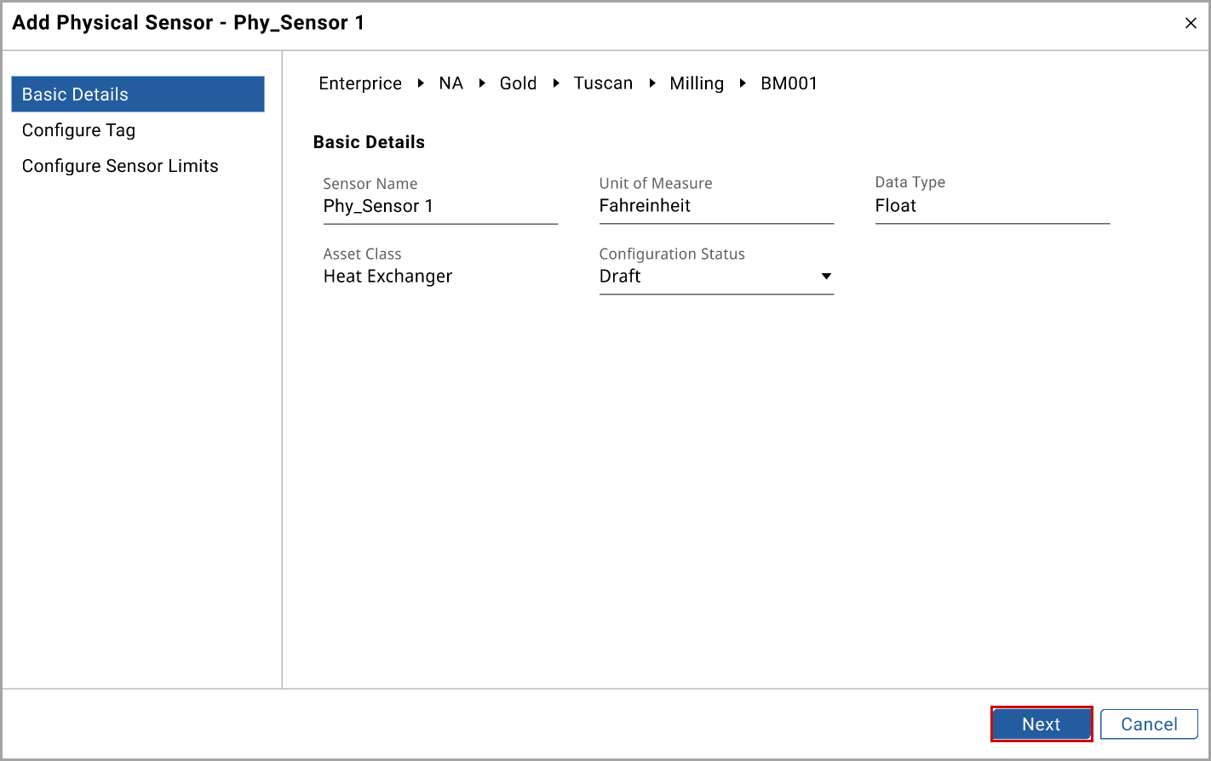The height and width of the screenshot is (761, 1211).
Task: Select Basic Details in the sidebar
Action: coord(138,94)
